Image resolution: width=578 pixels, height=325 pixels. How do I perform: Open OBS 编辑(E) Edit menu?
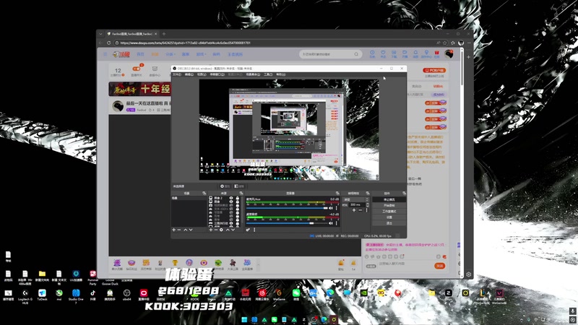189,74
